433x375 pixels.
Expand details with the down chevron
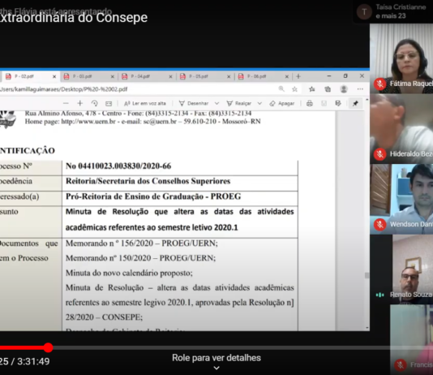coord(216,368)
